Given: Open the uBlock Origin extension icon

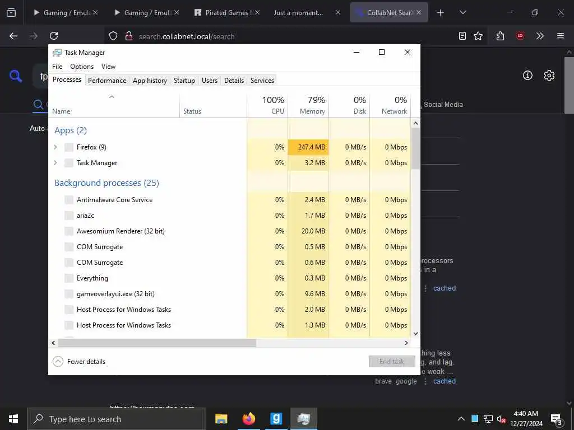Looking at the screenshot, I should (x=520, y=36).
